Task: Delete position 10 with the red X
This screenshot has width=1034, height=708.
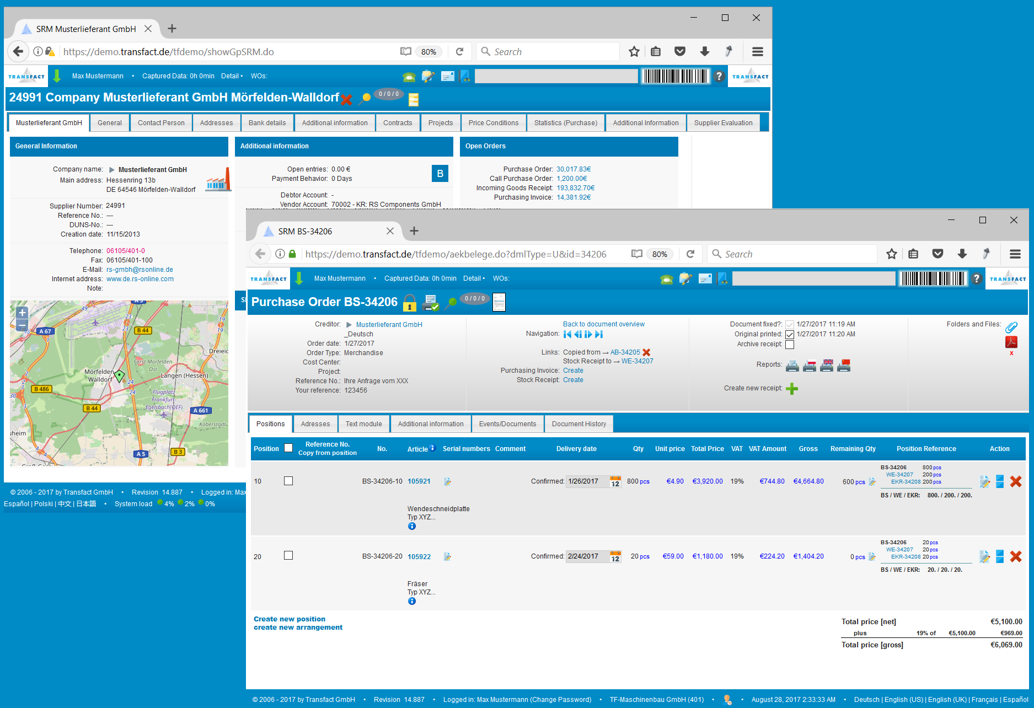Action: 1016,481
